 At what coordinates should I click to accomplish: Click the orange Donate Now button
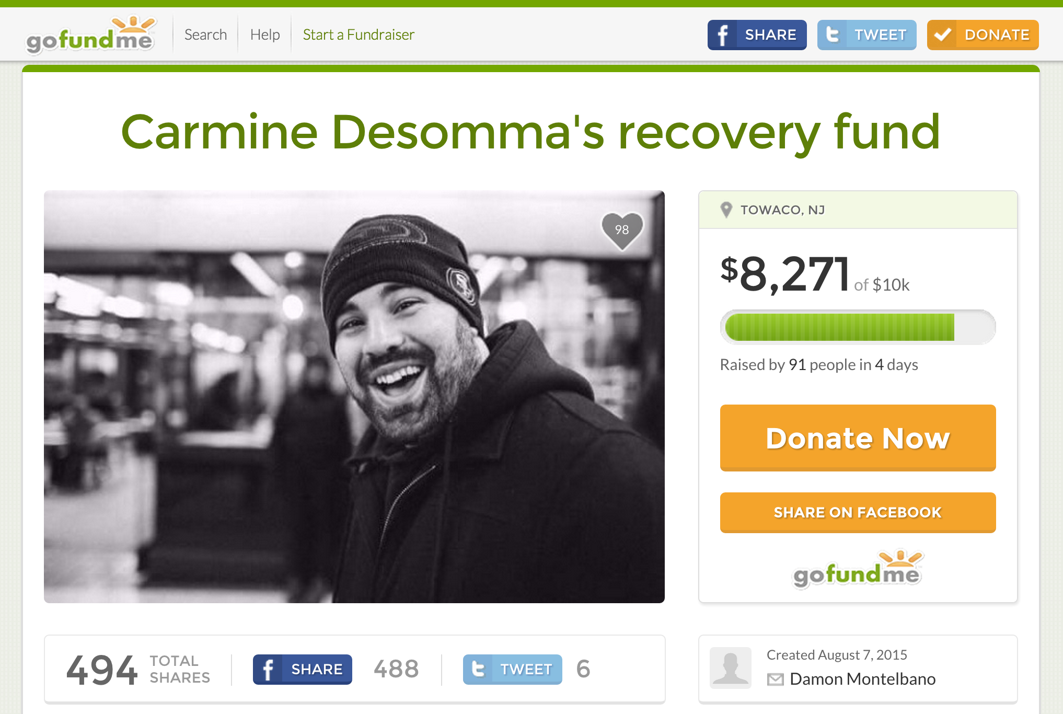pos(858,438)
